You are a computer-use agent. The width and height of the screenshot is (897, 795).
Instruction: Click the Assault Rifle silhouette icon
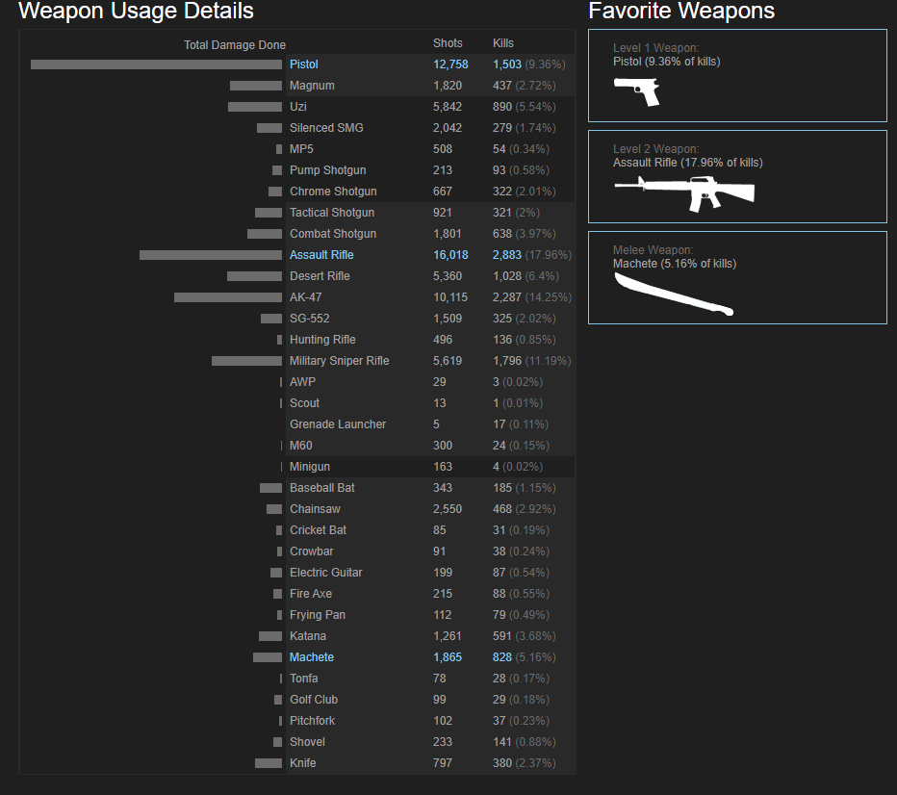tap(684, 193)
